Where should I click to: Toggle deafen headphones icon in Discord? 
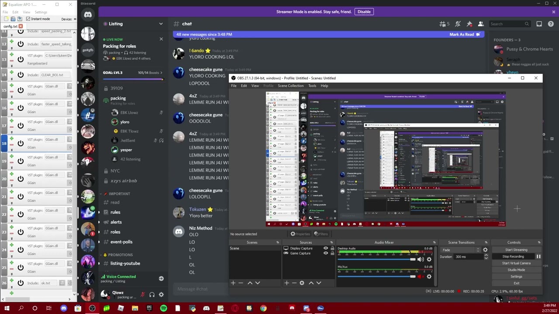tap(152, 295)
